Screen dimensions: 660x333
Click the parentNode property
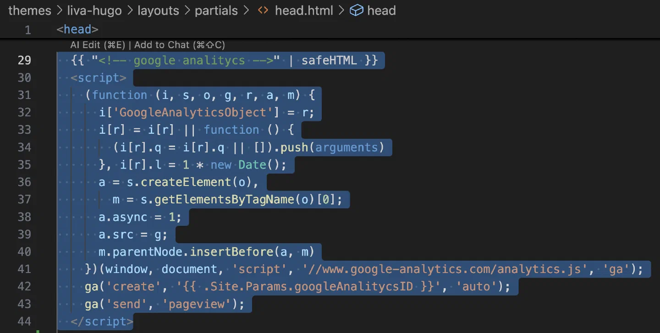click(x=148, y=251)
